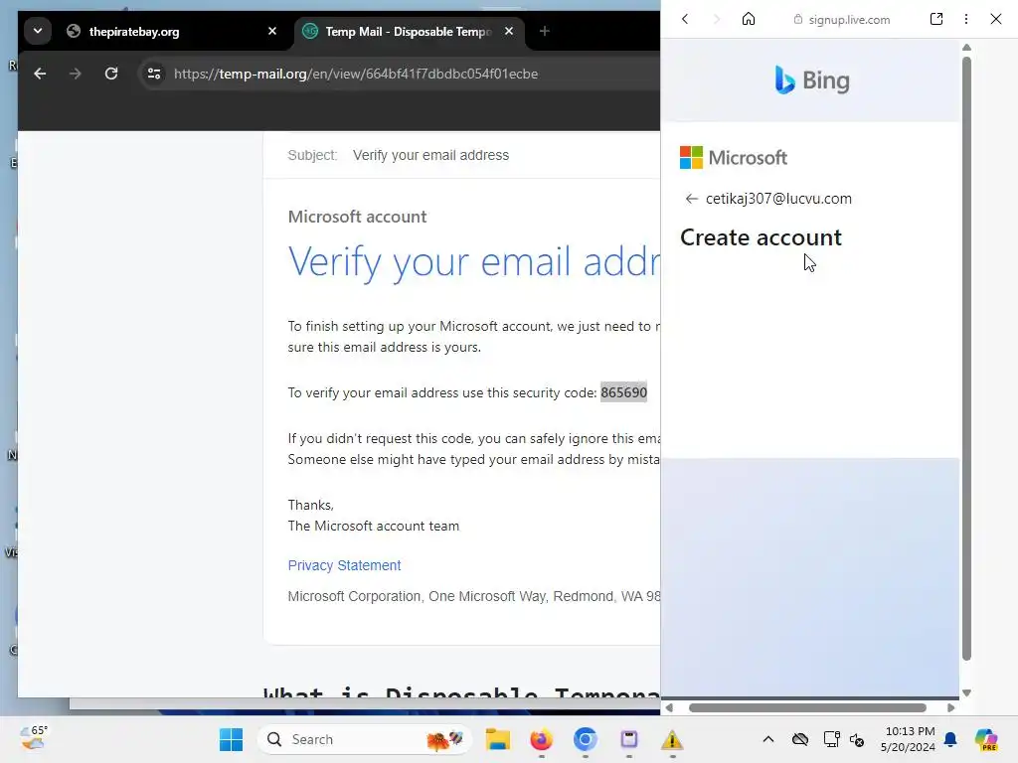View site information icon in address bar
The height and width of the screenshot is (763, 1018).
[154, 74]
